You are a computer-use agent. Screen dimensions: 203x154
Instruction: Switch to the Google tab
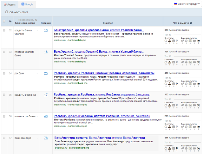pyautogui.click(x=27, y=4)
